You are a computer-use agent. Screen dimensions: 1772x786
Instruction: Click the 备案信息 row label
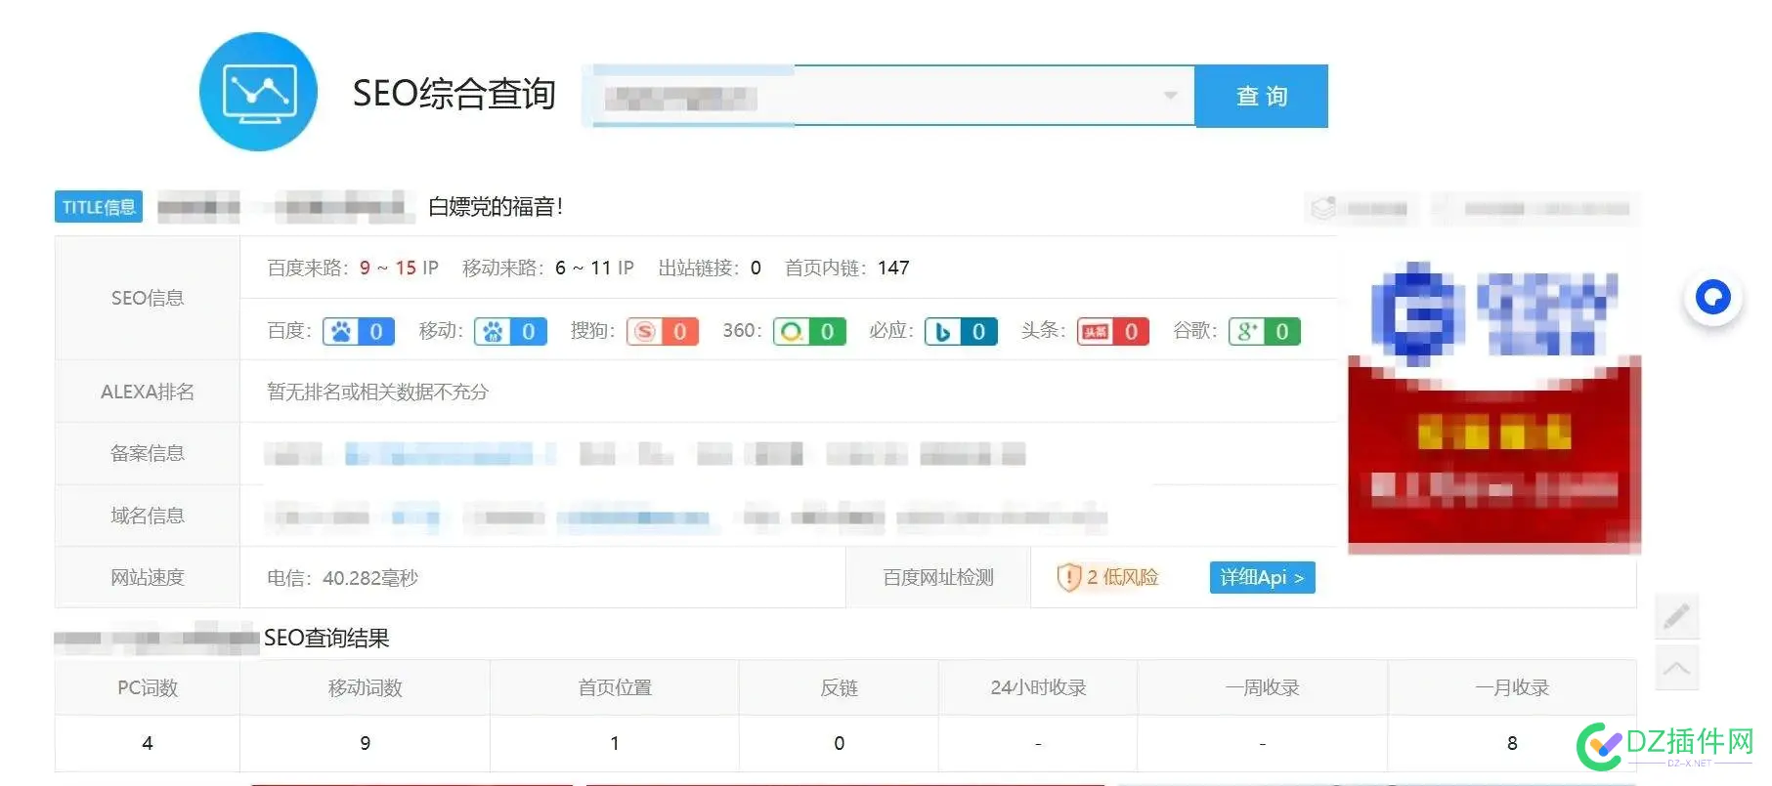click(148, 453)
